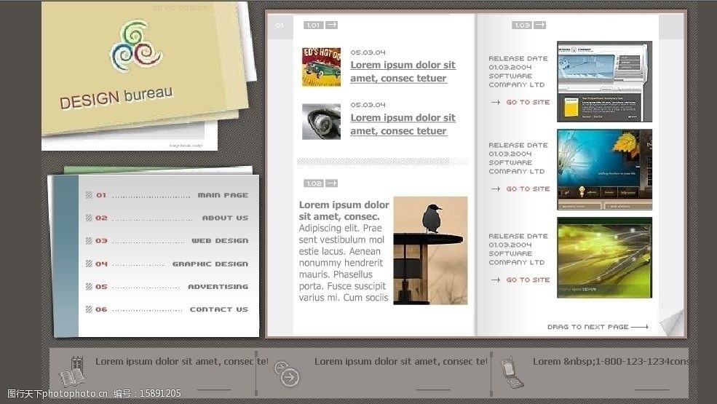Click Drag To Next Page link
Image resolution: width=717 pixels, height=404 pixels.
click(x=597, y=328)
